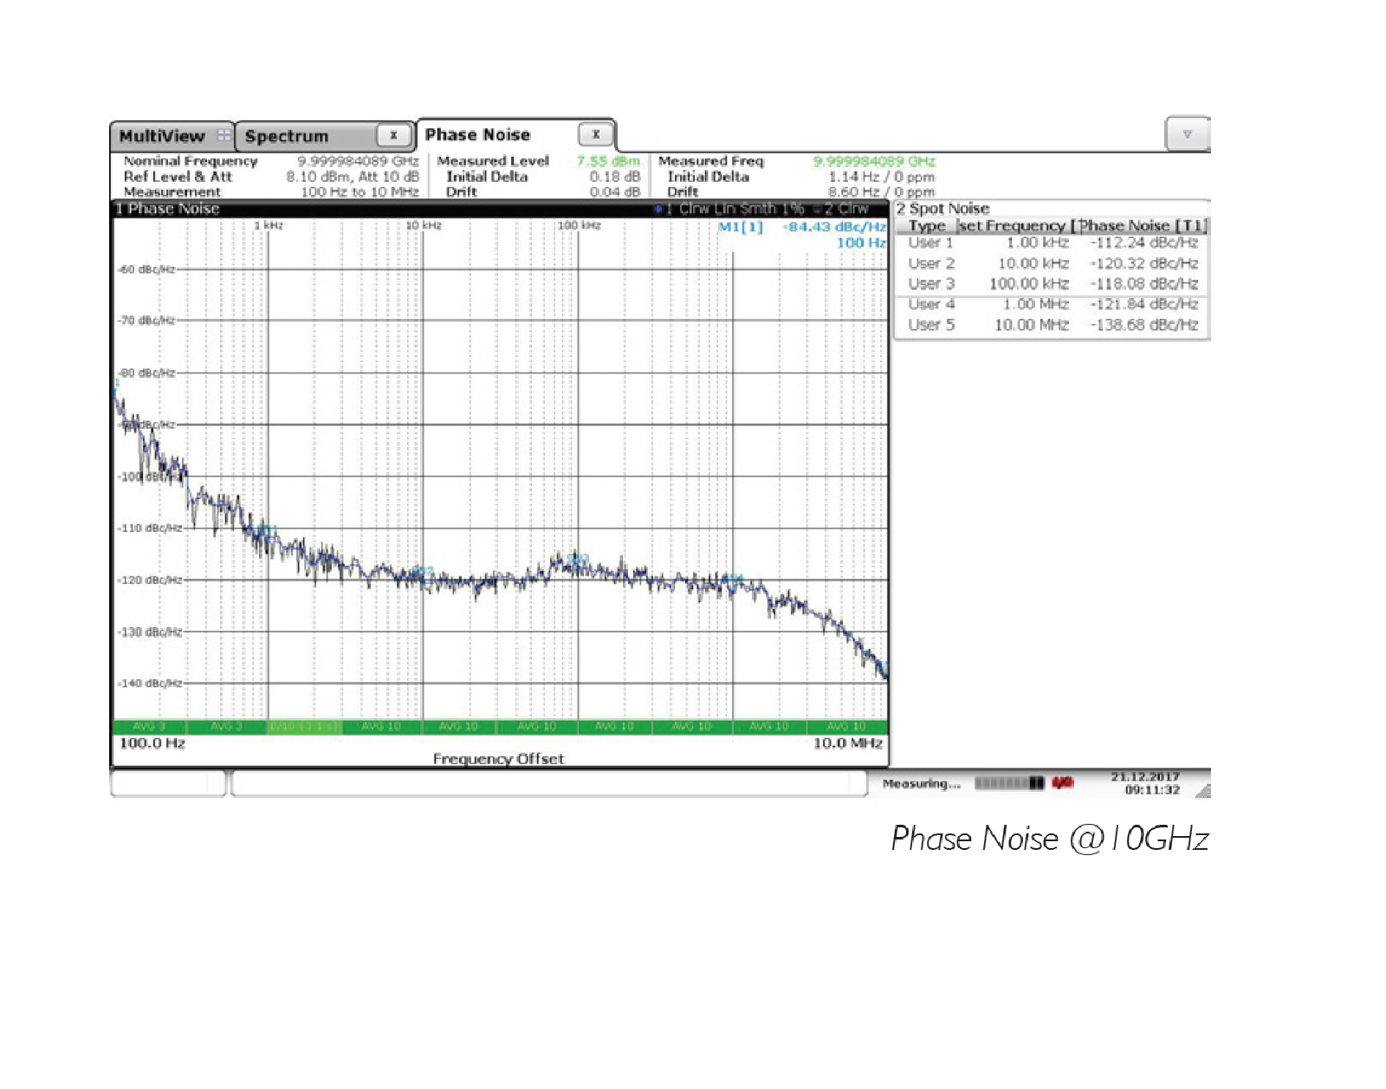Click the long empty status field at bottom
Viewport: 1386px width, 1089px height.
point(549,783)
